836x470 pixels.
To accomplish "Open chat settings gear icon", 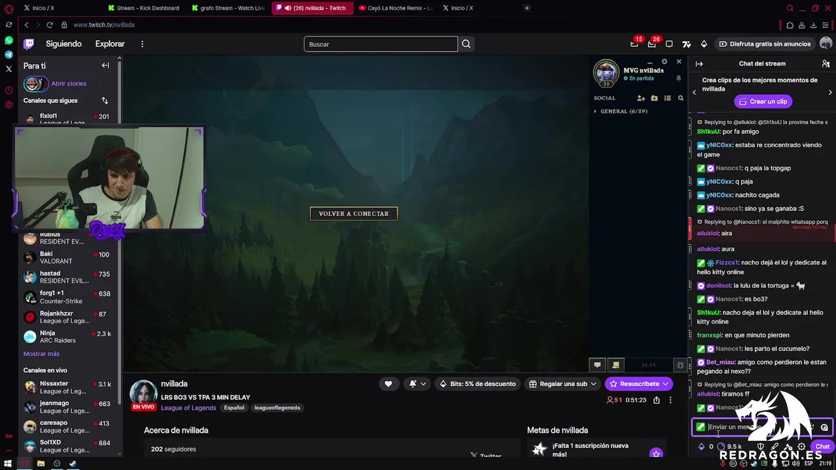I will [801, 446].
